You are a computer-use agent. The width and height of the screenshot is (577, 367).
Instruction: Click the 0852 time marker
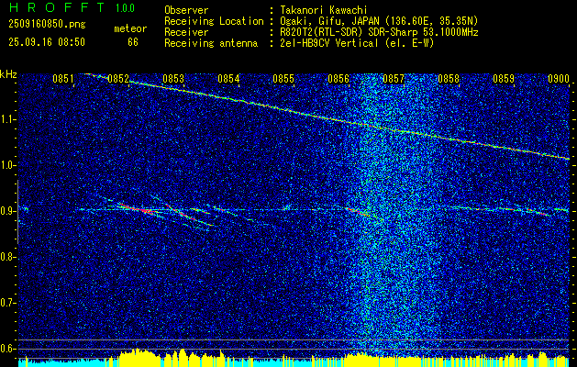click(x=118, y=79)
